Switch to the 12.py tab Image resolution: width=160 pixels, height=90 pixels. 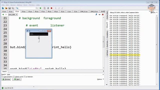pos(75,11)
